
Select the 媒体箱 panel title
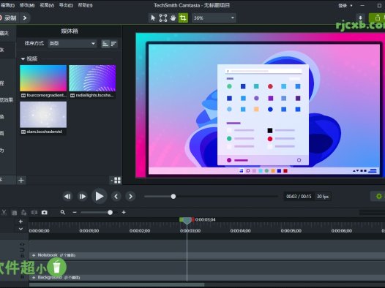pos(70,31)
